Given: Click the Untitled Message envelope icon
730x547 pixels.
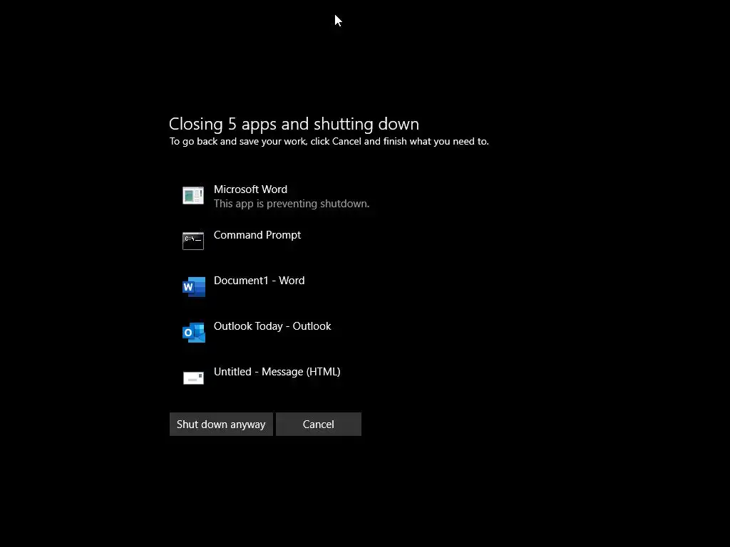Looking at the screenshot, I should coord(193,377).
